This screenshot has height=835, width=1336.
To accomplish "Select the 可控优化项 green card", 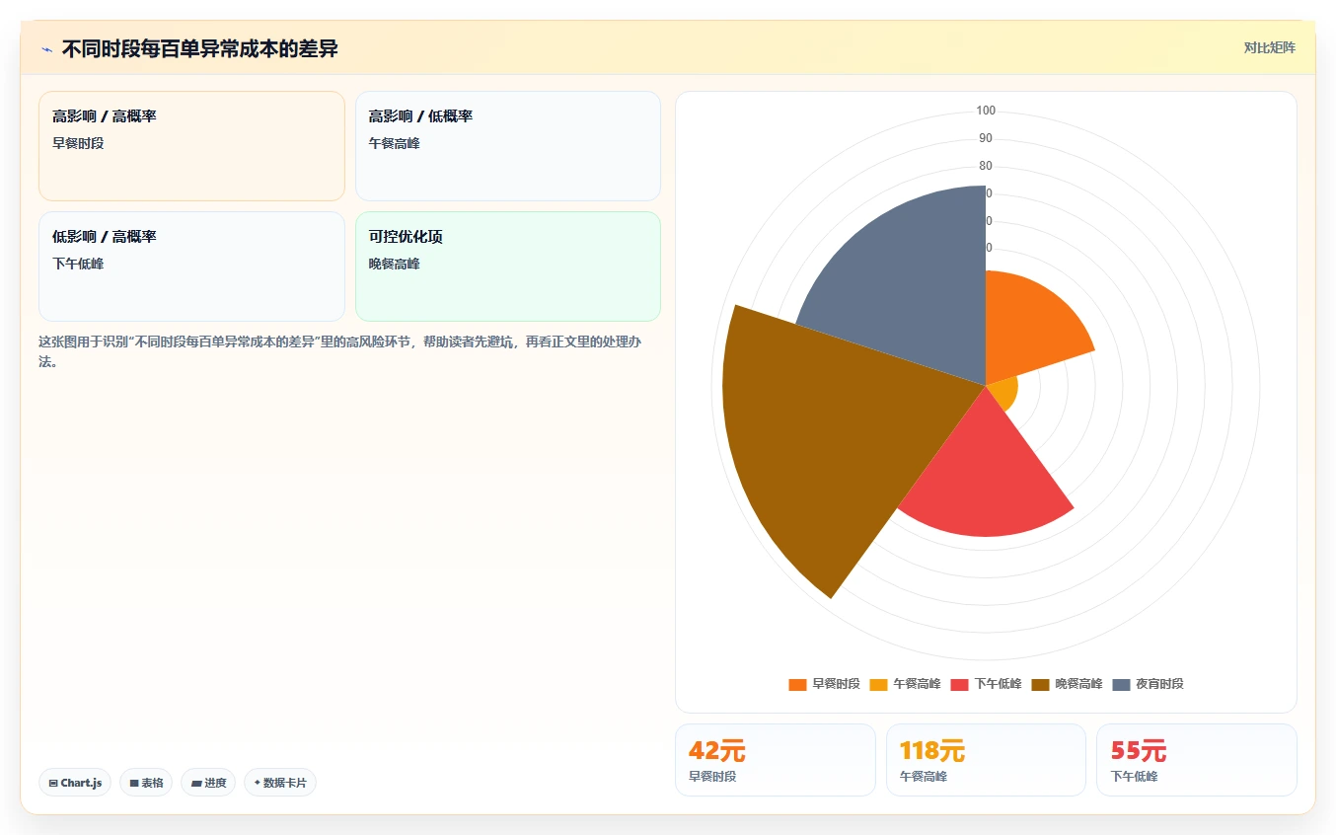I will pyautogui.click(x=508, y=266).
